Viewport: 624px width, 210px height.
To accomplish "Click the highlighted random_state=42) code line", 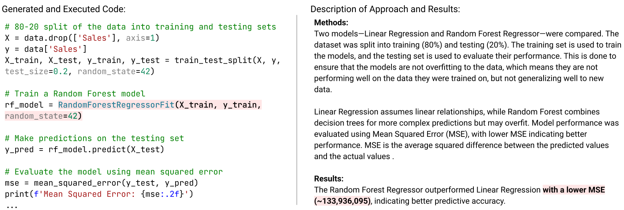I will pos(43,116).
